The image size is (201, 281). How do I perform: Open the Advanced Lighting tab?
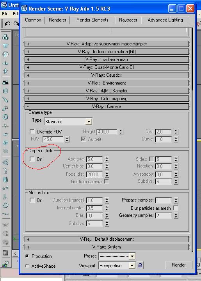pos(165,20)
